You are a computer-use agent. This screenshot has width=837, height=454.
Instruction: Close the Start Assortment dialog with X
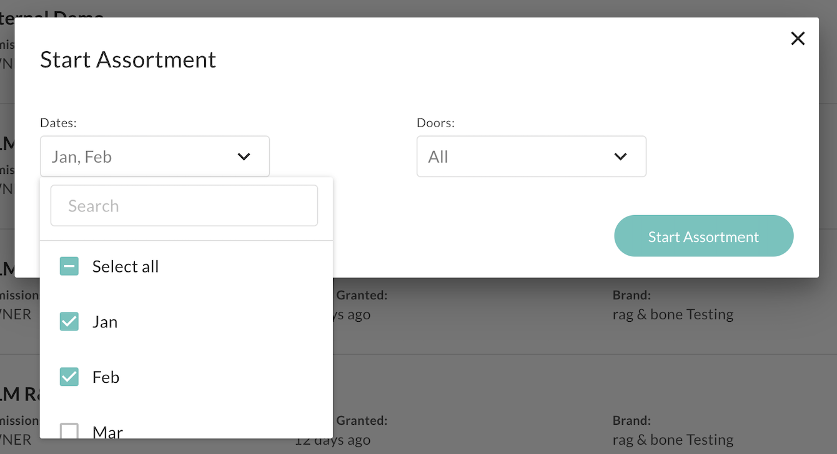click(x=798, y=39)
